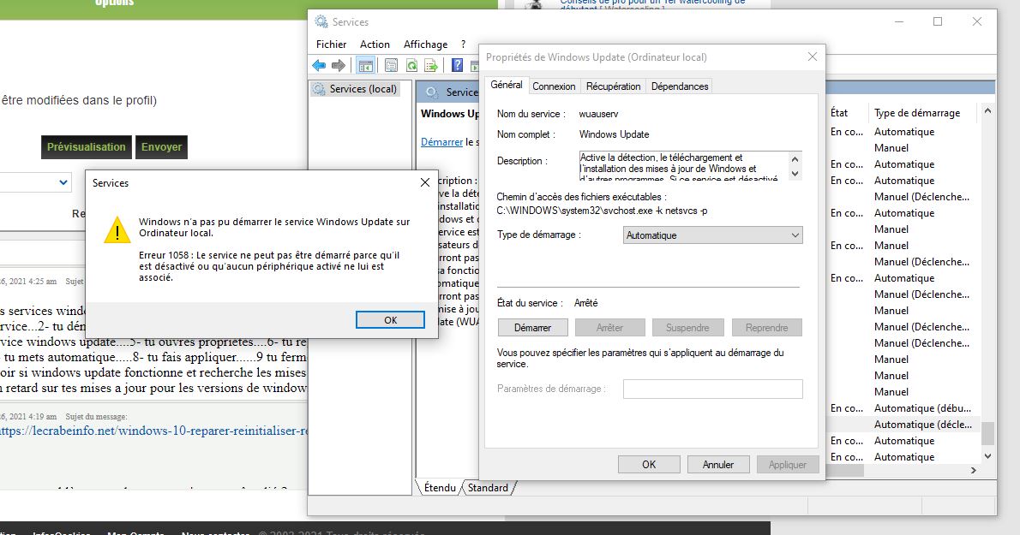This screenshot has height=535, width=1020.
Task: Click the Démarrer link in Services pane
Action: (x=441, y=141)
